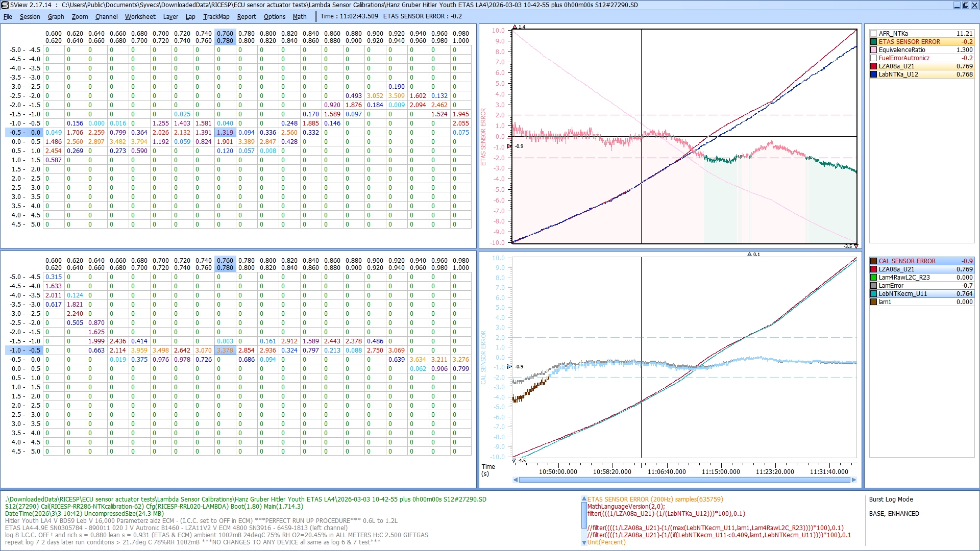This screenshot has width=980, height=551.
Task: Click the math text scroll-down arrow
Action: click(584, 542)
